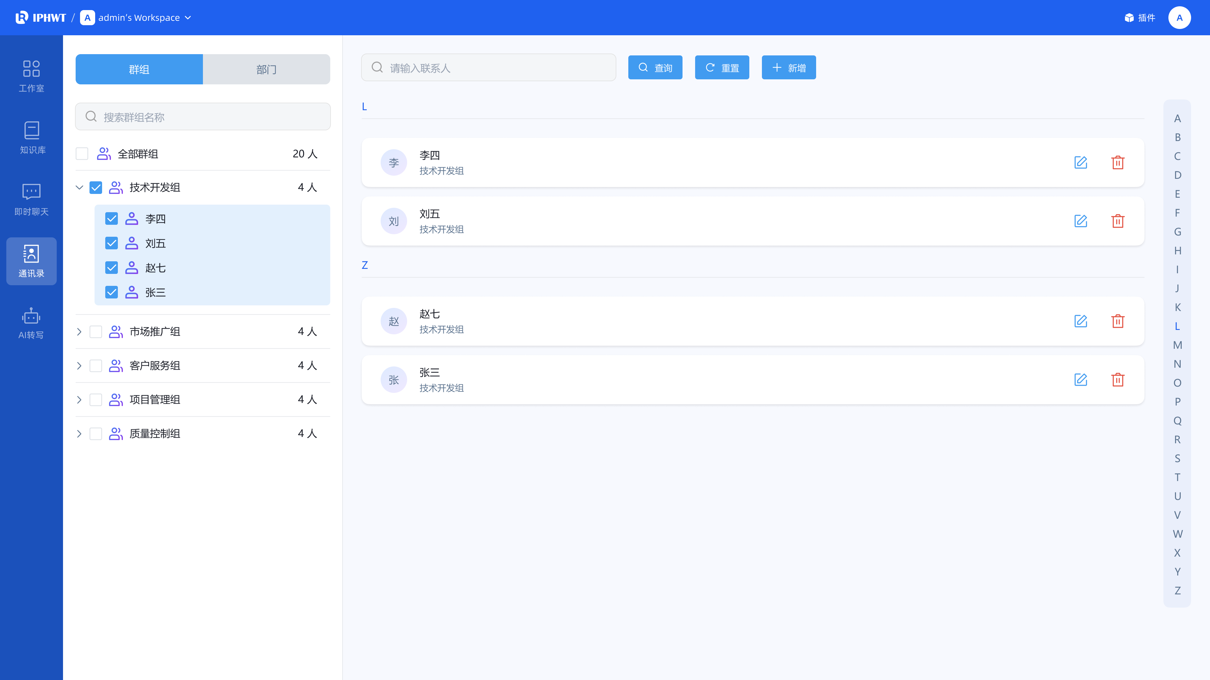Viewport: 1210px width, 680px height.
Task: Check the 全部群组 checkbox
Action: (x=82, y=154)
